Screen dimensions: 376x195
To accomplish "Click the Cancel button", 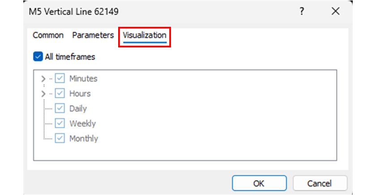I will [x=320, y=183].
